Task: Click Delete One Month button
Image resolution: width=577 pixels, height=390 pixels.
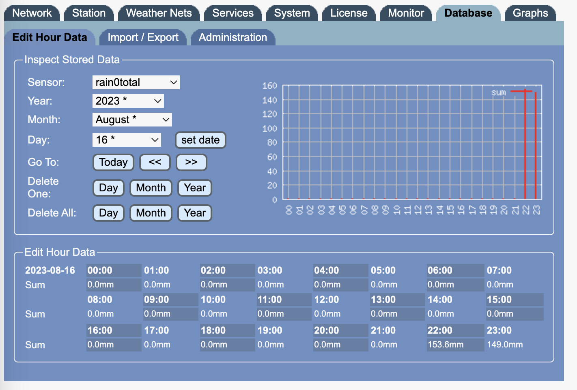Action: coord(151,188)
